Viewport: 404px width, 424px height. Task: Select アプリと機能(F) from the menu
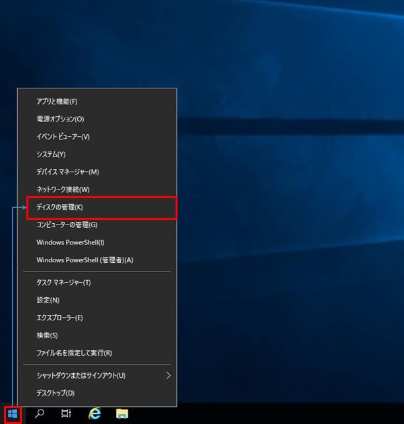tap(97, 102)
